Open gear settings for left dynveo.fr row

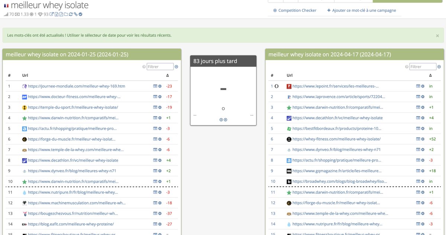[x=160, y=171]
